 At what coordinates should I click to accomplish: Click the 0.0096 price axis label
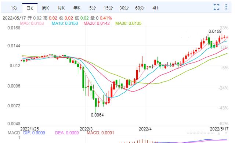click(x=14, y=86)
